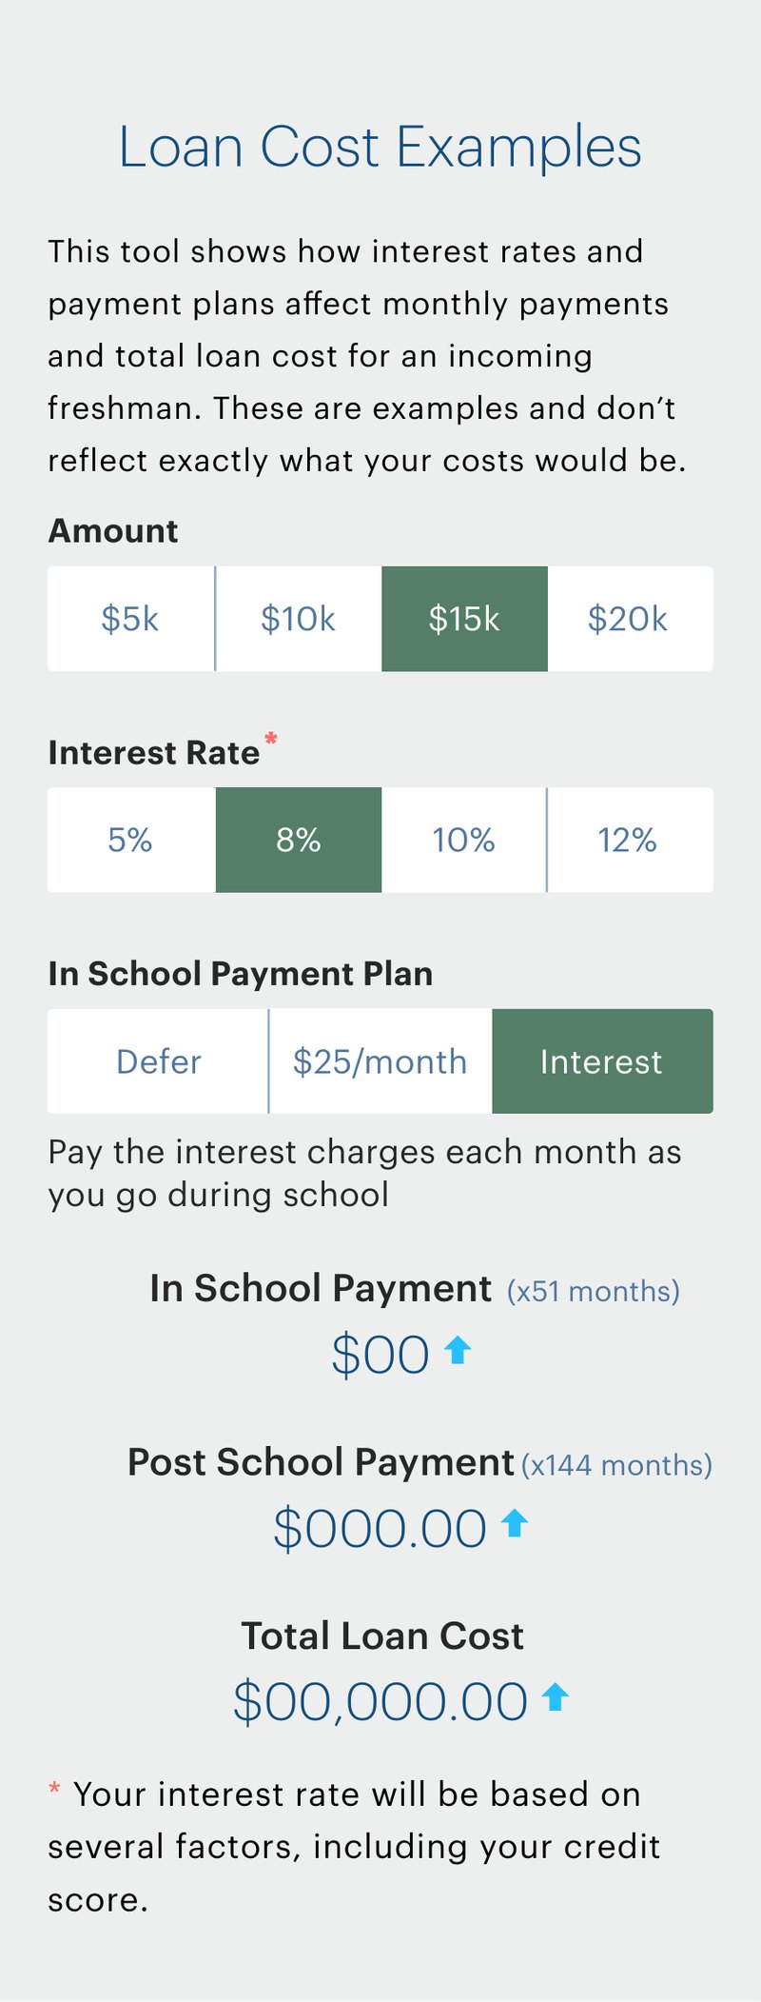Set interest rate to 12%
761x2002 pixels.
pos(630,840)
